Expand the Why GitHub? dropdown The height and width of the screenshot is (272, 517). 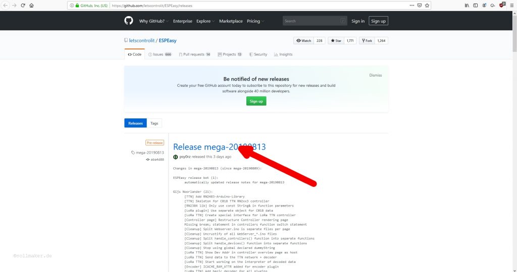pyautogui.click(x=153, y=21)
